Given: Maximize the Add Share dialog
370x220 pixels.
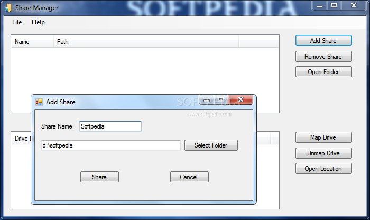Looking at the screenshot, I should [x=221, y=99].
